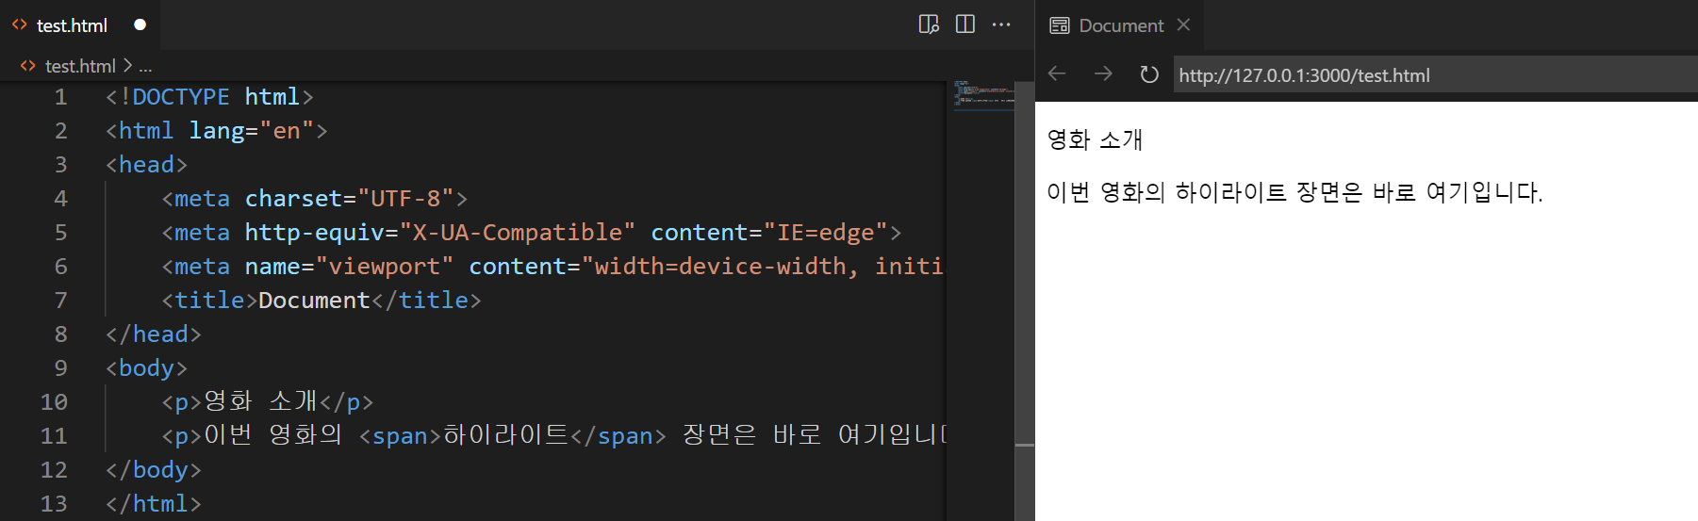Open the More Actions ellipsis menu
Screen dimensions: 1698x521
click(1001, 24)
